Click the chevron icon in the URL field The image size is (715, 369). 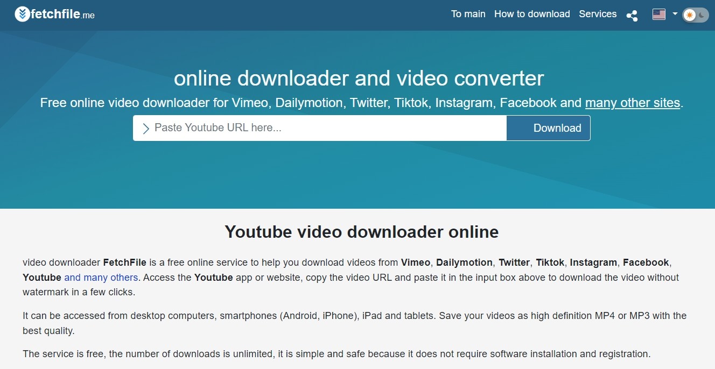pos(145,129)
